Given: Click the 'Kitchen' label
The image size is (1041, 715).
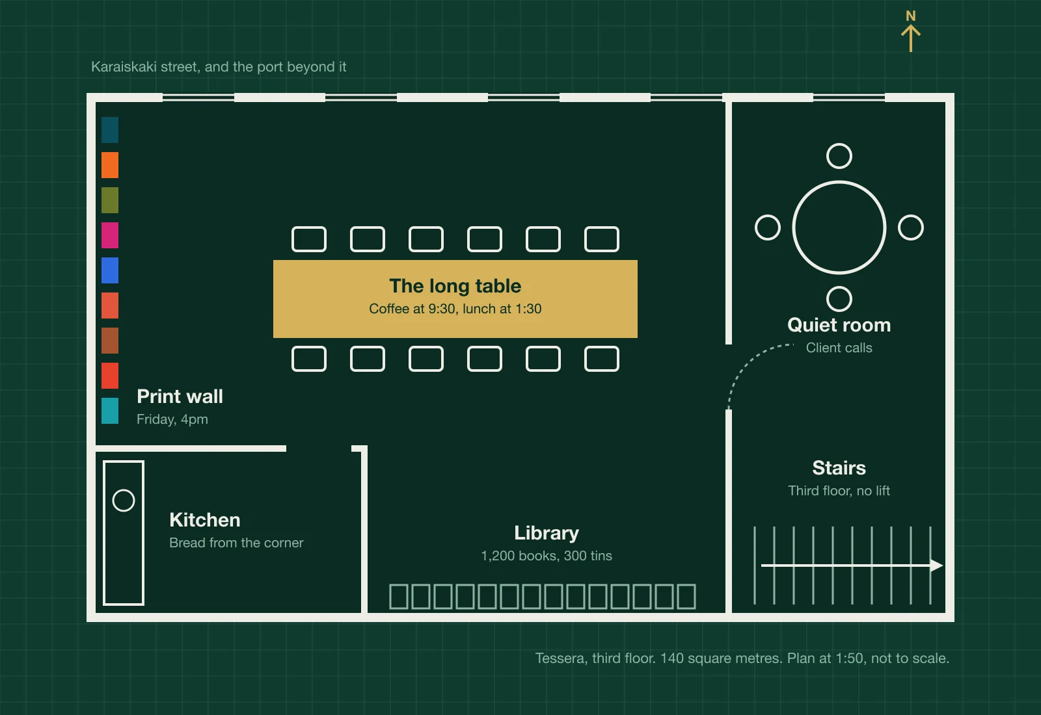Looking at the screenshot, I should (x=205, y=520).
